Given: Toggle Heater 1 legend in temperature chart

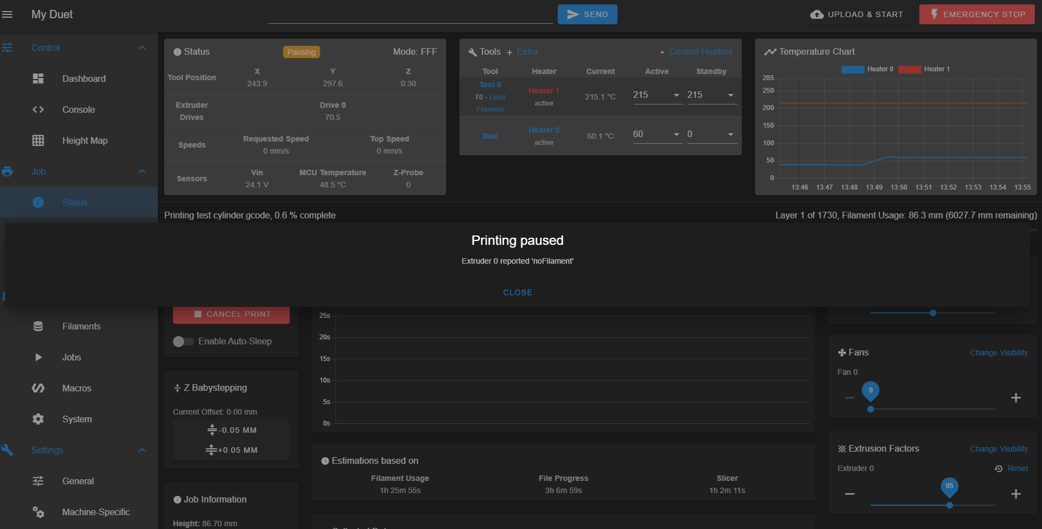Looking at the screenshot, I should [x=924, y=69].
